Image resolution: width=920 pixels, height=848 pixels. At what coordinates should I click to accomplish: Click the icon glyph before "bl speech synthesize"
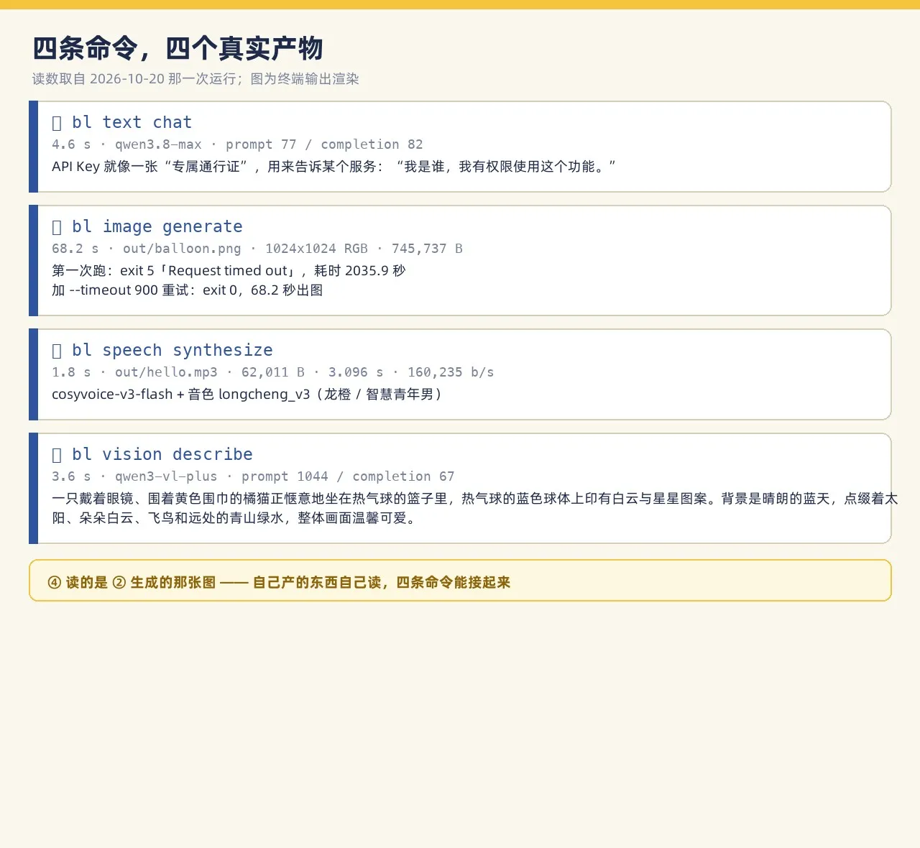57,351
